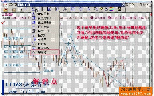This screenshot has height=96, width=154.
Task: Select the arrow pointer tool
Action: (21, 9)
